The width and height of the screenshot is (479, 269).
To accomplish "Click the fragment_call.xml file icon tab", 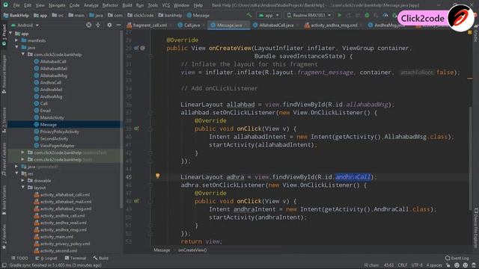I will 129,25.
